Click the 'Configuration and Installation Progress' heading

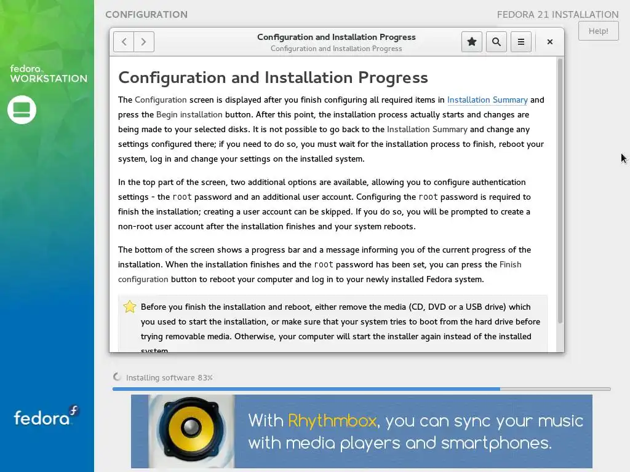tap(273, 78)
